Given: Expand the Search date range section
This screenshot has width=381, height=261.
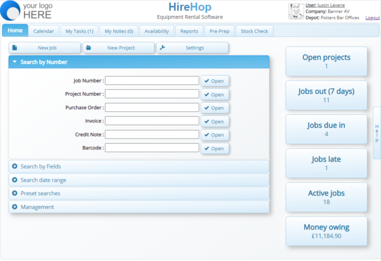Looking at the screenshot, I should (x=139, y=180).
